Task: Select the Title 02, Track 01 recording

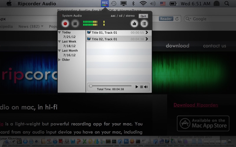Action: tap(119, 39)
